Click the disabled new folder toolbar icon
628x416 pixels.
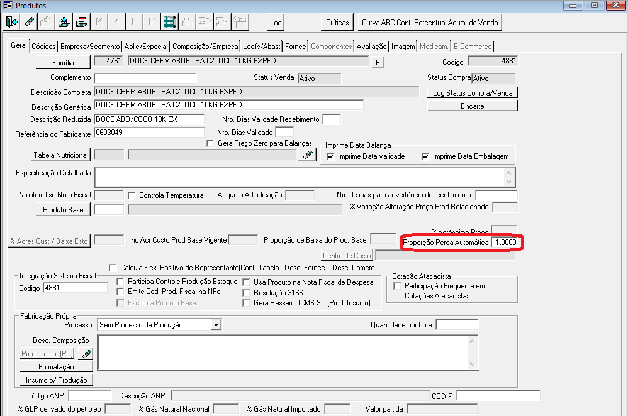[x=47, y=22]
